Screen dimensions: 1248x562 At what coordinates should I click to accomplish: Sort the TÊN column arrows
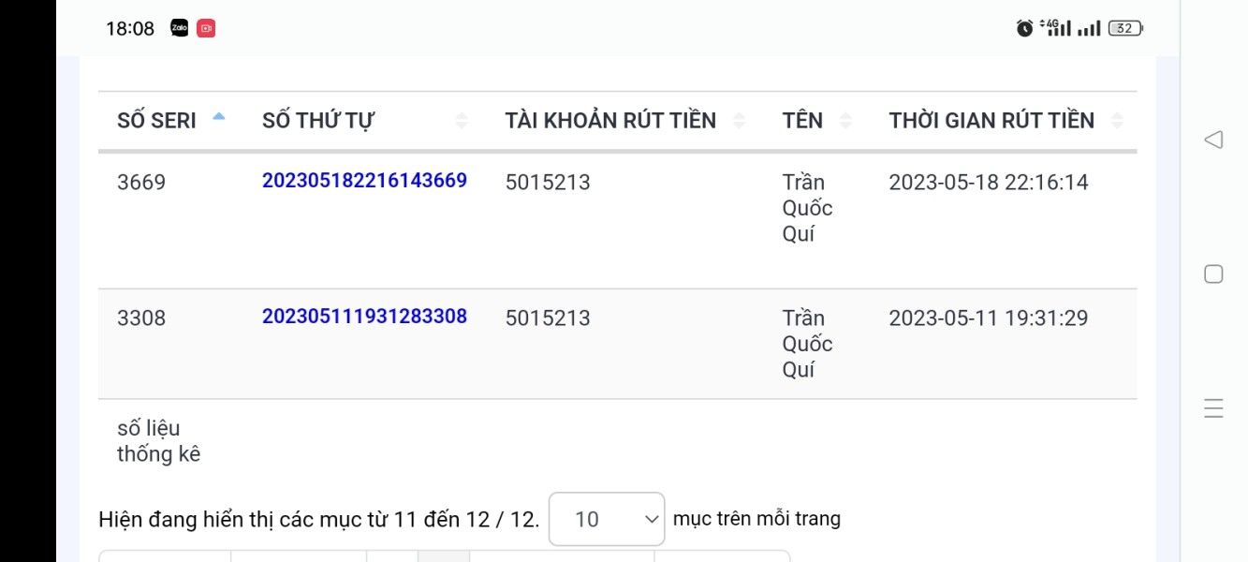coord(845,120)
